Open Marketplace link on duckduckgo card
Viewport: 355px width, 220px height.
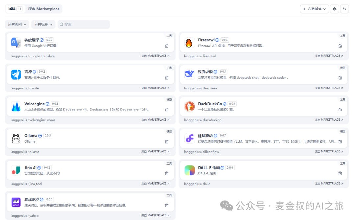tap(329, 119)
